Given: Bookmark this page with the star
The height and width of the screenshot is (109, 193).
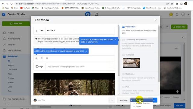Looking at the screenshot, I should 172,4.
